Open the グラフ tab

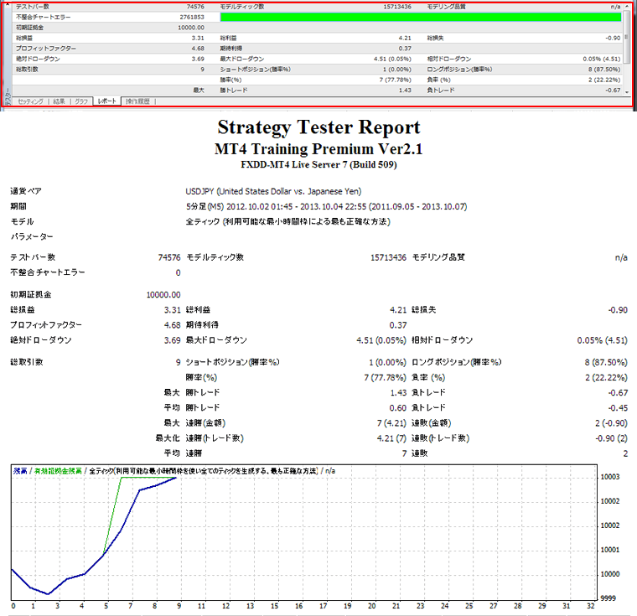pyautogui.click(x=81, y=101)
